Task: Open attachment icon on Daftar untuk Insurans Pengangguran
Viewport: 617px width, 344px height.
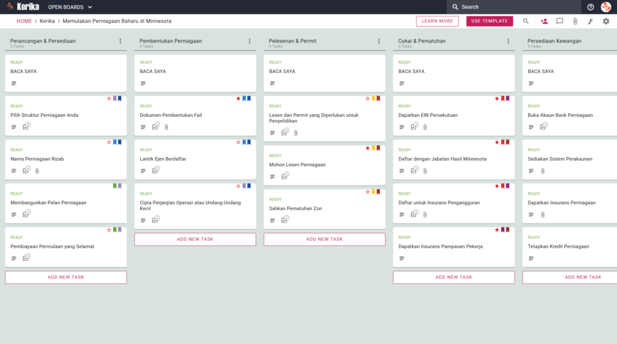Action: coord(425,214)
